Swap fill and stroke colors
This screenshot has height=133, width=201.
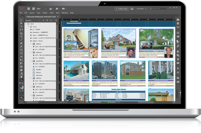click(x=23, y=83)
